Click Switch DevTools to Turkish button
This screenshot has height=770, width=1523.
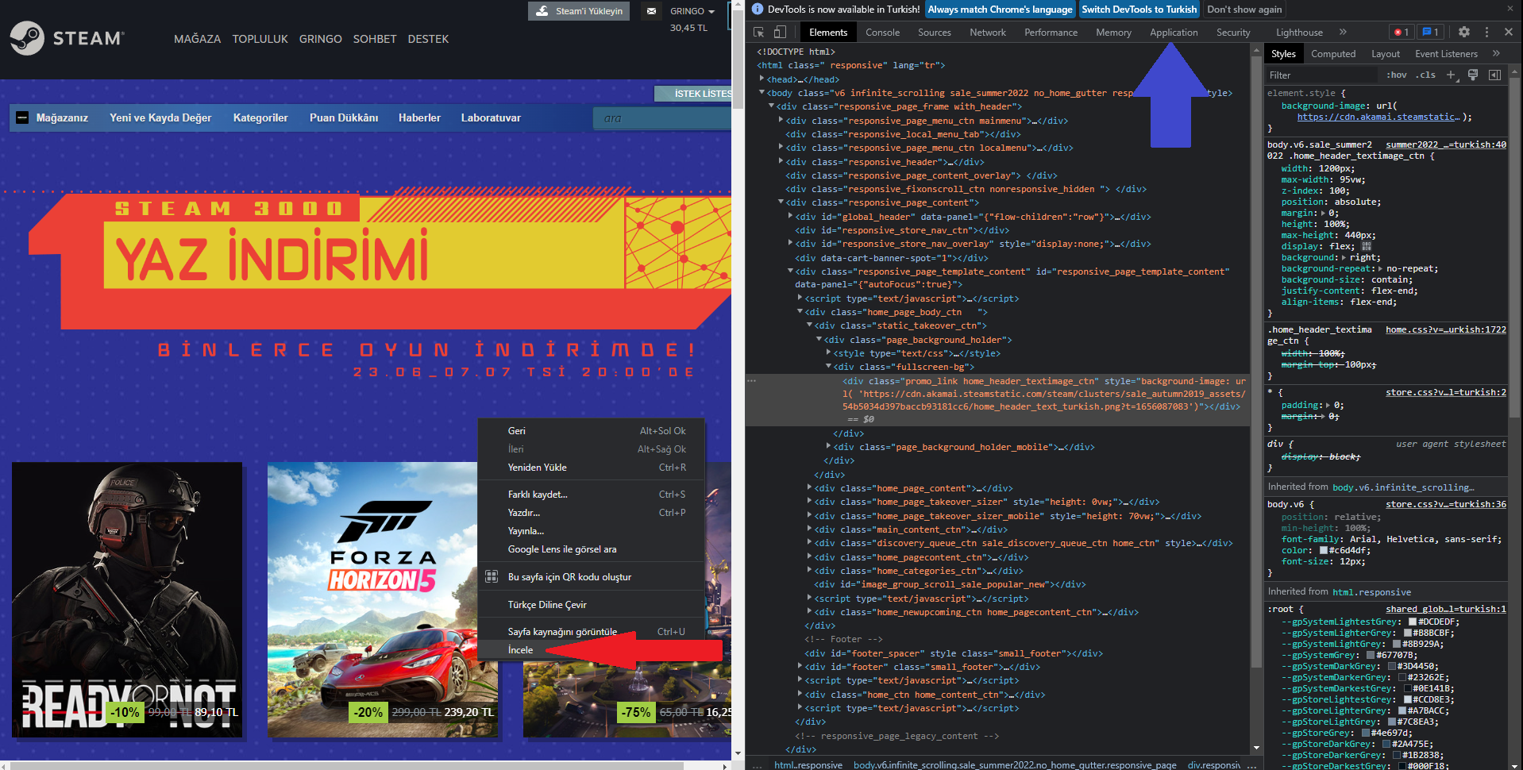pos(1139,10)
